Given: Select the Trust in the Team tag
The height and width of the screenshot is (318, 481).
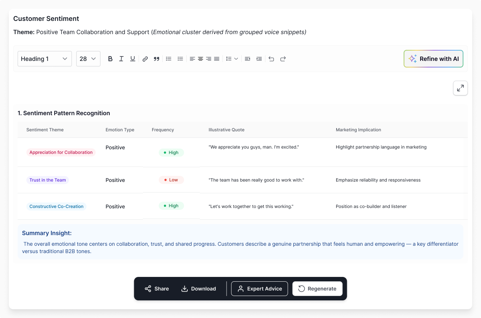Looking at the screenshot, I should pos(47,180).
